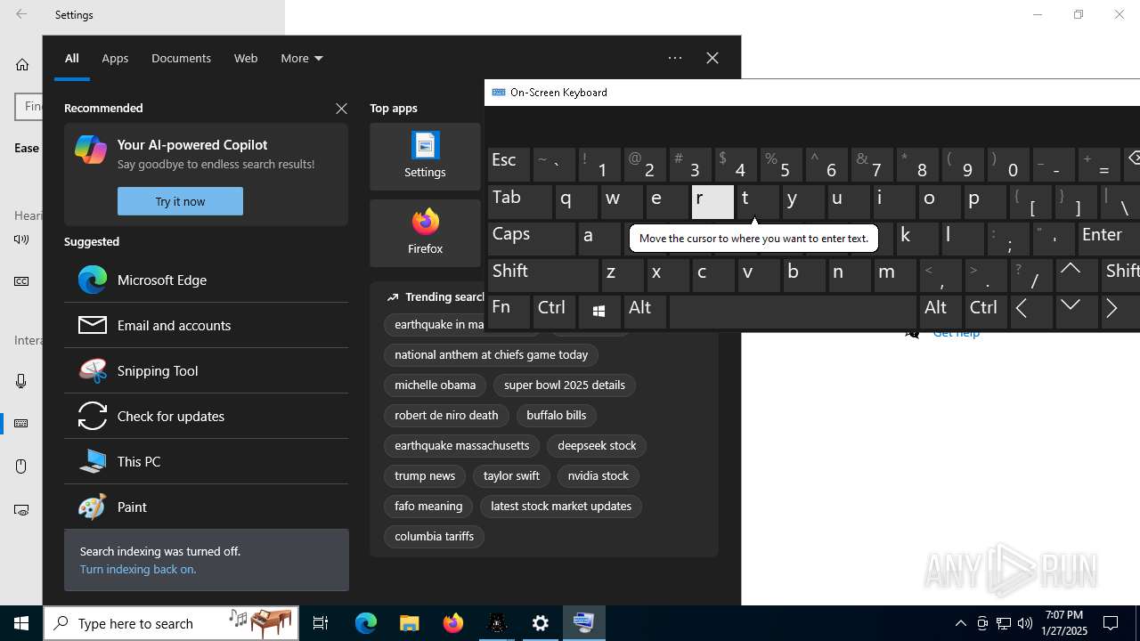Image resolution: width=1140 pixels, height=641 pixels.
Task: Close the search panel
Action: (x=712, y=58)
